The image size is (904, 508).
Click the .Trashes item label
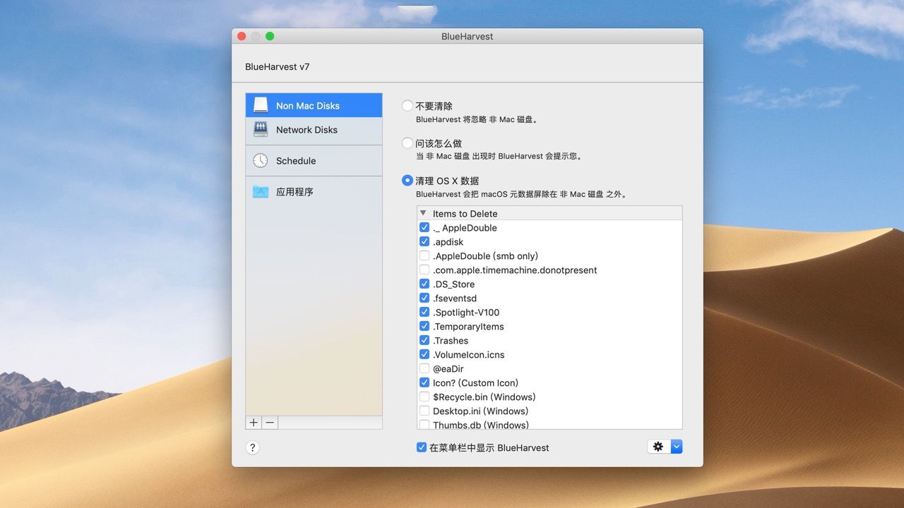click(x=451, y=341)
